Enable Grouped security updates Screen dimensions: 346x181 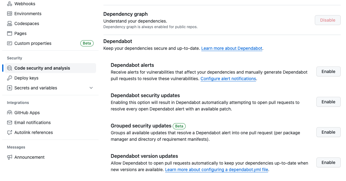click(x=328, y=132)
